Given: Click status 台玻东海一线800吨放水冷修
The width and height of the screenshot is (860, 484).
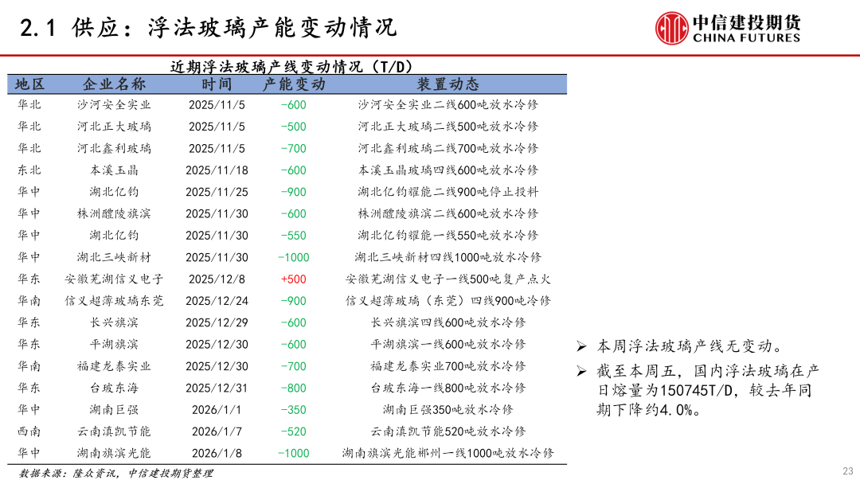Looking at the screenshot, I should [448, 388].
